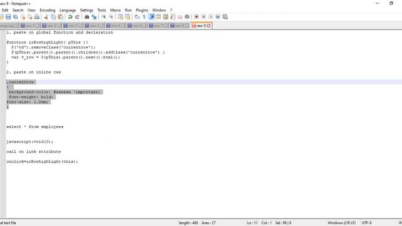Click the 'javascript:void(0);' line
402x226 pixels.
(30, 141)
